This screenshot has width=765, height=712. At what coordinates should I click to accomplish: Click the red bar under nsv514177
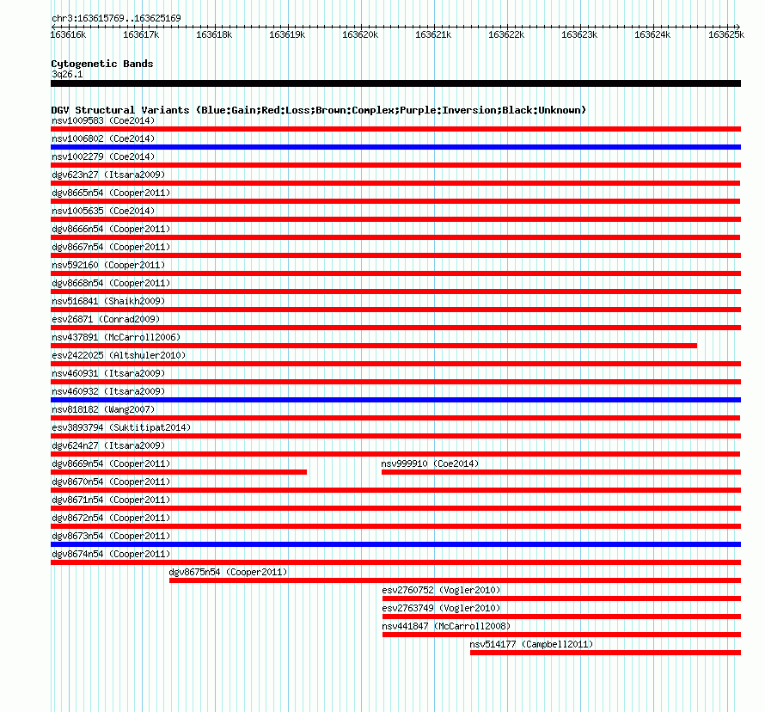pyautogui.click(x=605, y=653)
